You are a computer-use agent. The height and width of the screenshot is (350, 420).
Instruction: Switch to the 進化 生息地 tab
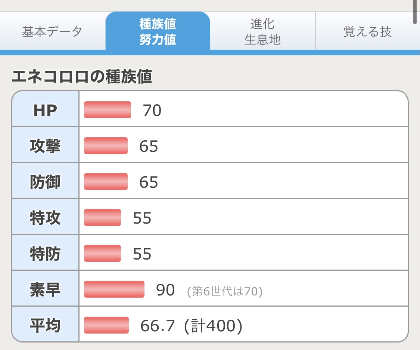(x=262, y=31)
